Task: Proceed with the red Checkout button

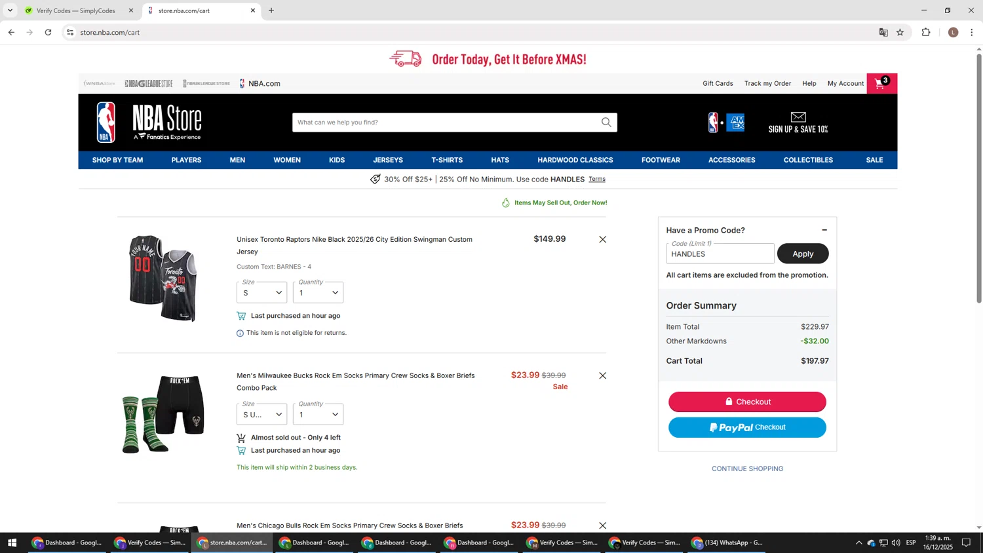Action: point(747,402)
